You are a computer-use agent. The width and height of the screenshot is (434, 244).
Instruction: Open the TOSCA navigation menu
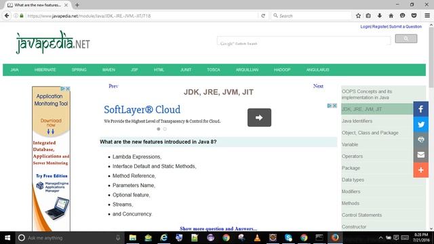214,70
